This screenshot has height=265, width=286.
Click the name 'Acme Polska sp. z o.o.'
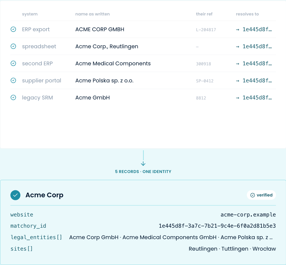104,81
